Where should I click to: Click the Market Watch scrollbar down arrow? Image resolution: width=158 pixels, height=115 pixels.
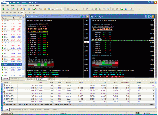[x=23, y=76]
